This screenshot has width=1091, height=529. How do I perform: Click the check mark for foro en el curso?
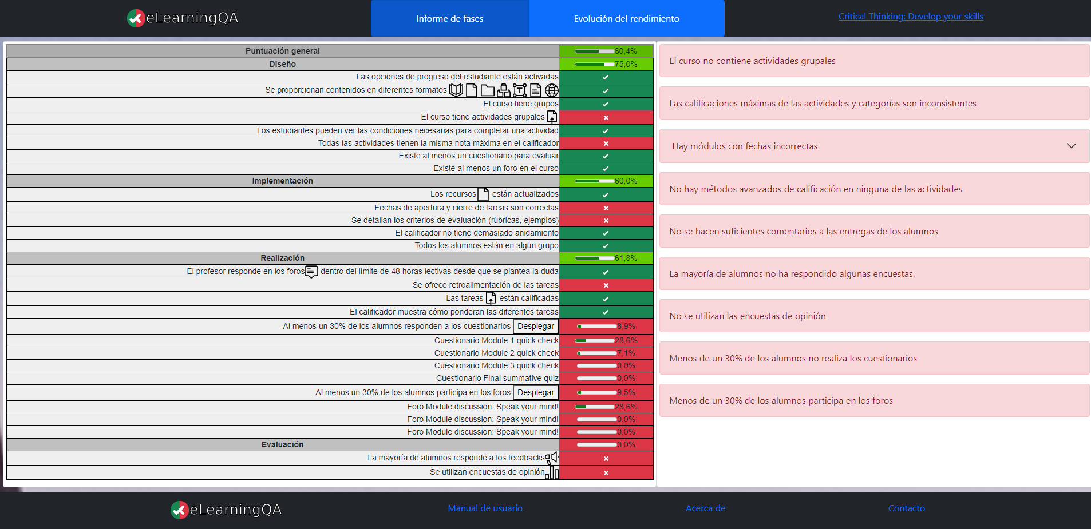[606, 169]
